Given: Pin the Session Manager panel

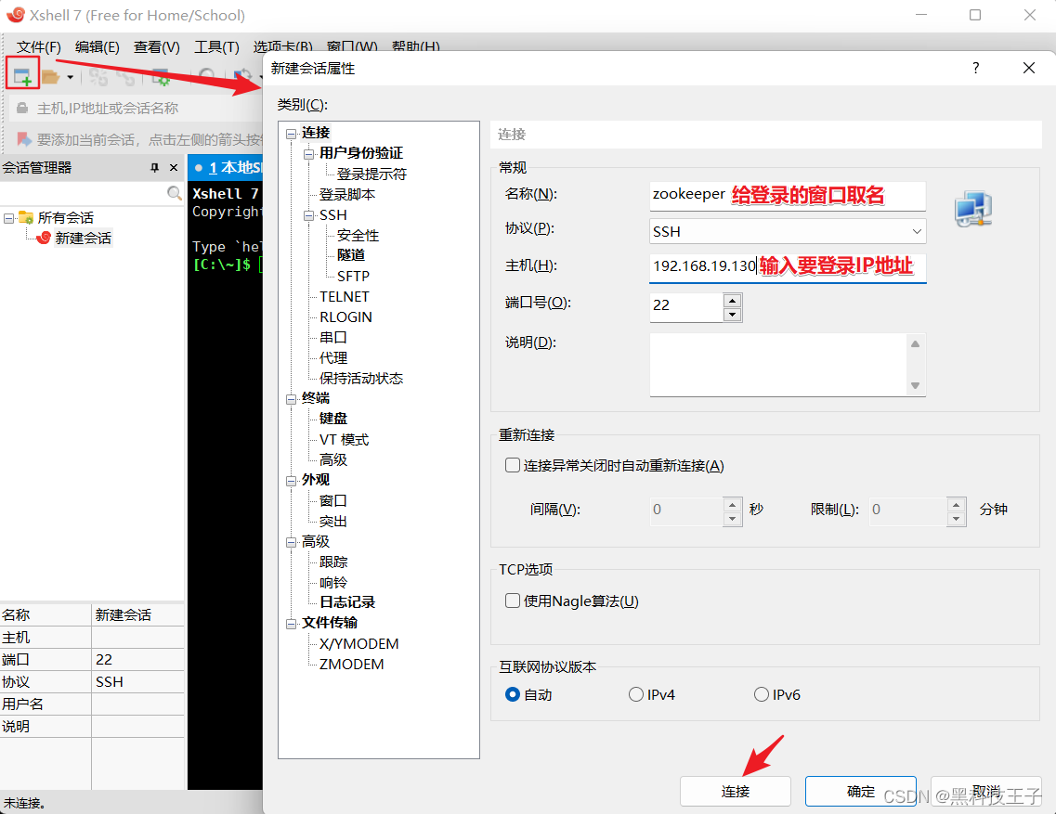Looking at the screenshot, I should 154,168.
